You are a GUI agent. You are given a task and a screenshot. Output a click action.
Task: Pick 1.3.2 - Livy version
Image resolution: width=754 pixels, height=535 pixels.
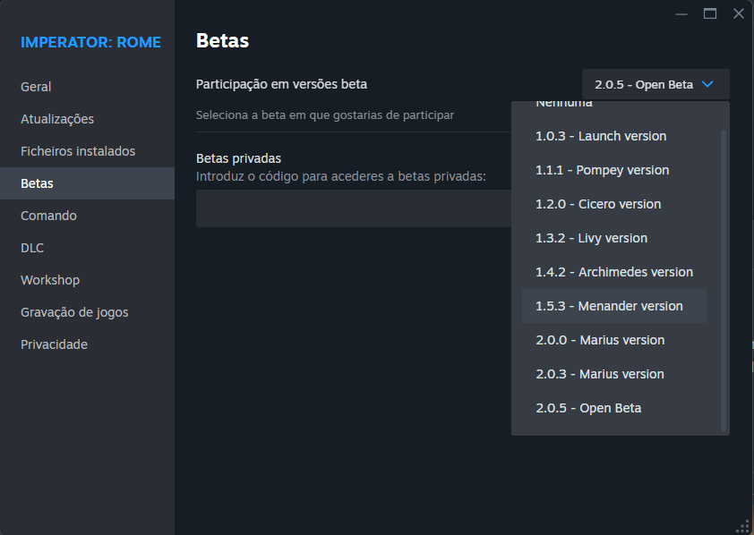coord(614,238)
